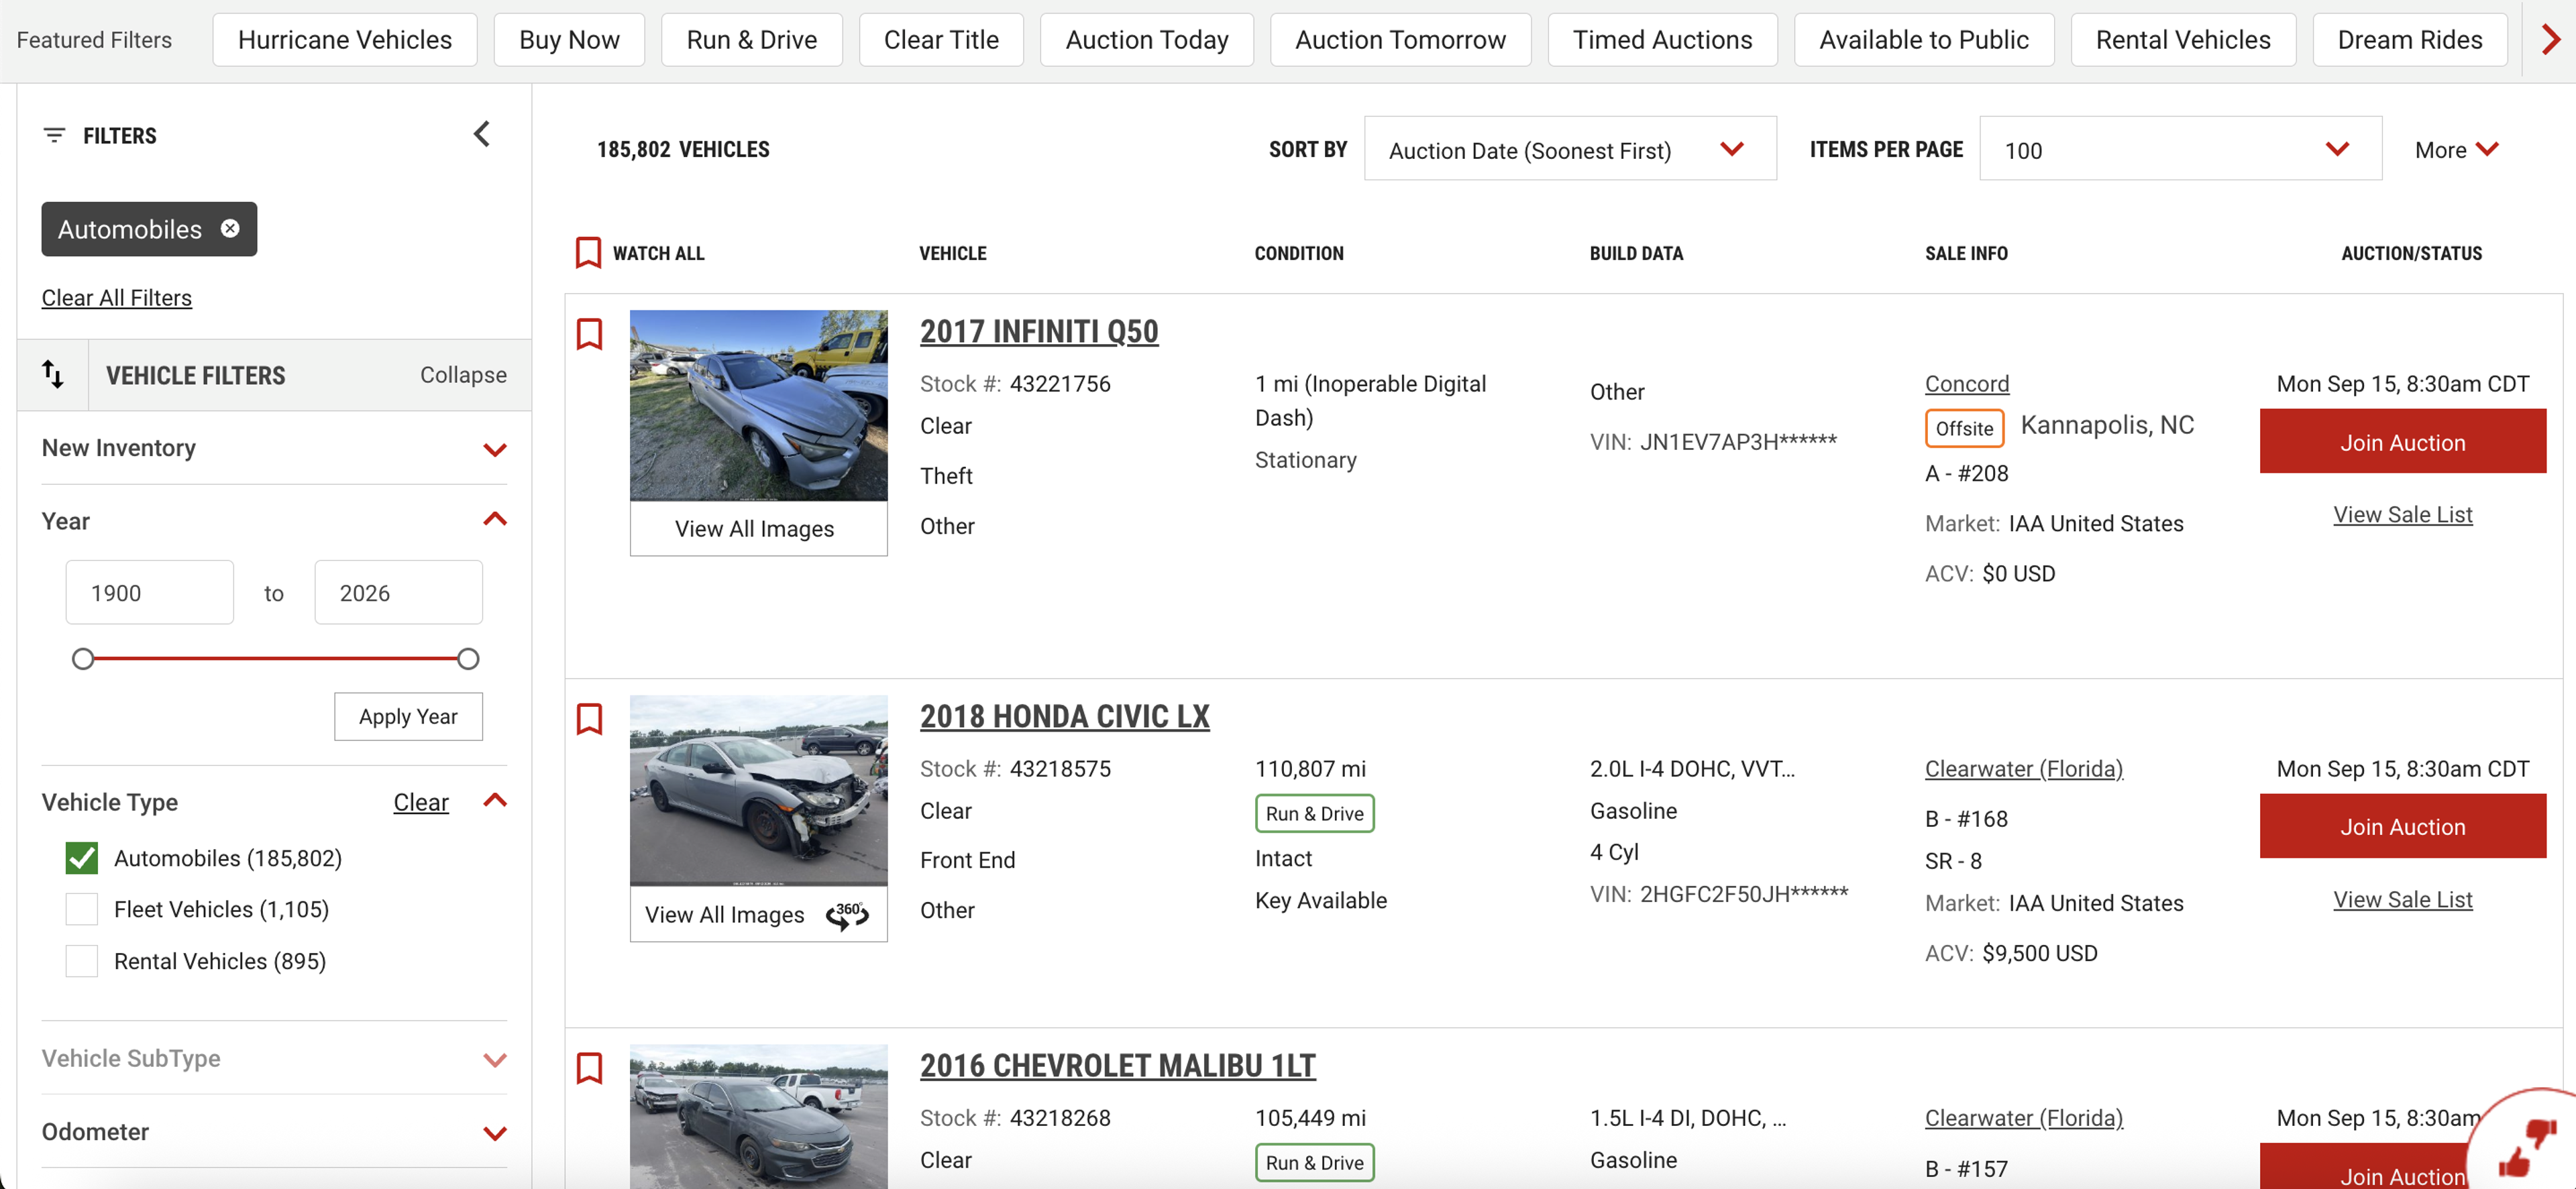Click the sort arrows icon beside Vehicle Filters
Viewport: 2576px width, 1189px height.
(x=53, y=375)
